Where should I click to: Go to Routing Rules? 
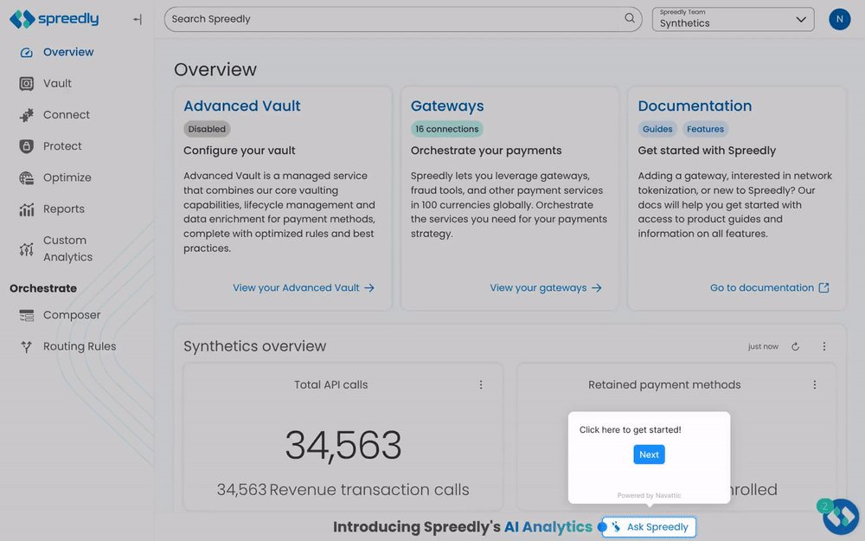(x=80, y=347)
